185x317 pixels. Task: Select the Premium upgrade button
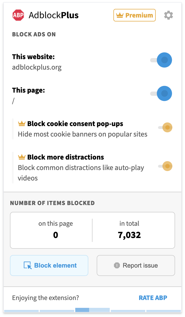[x=134, y=15]
